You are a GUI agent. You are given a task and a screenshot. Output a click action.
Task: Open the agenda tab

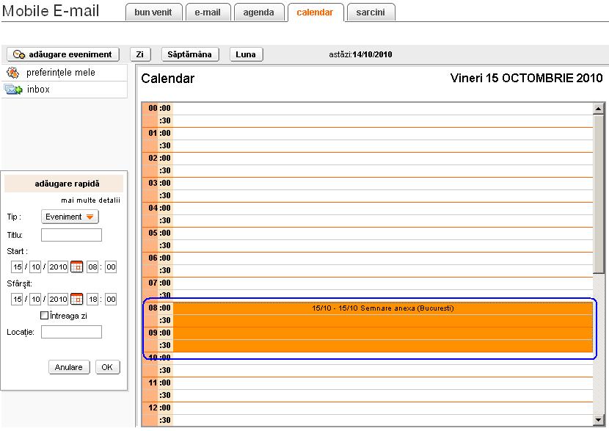(258, 12)
